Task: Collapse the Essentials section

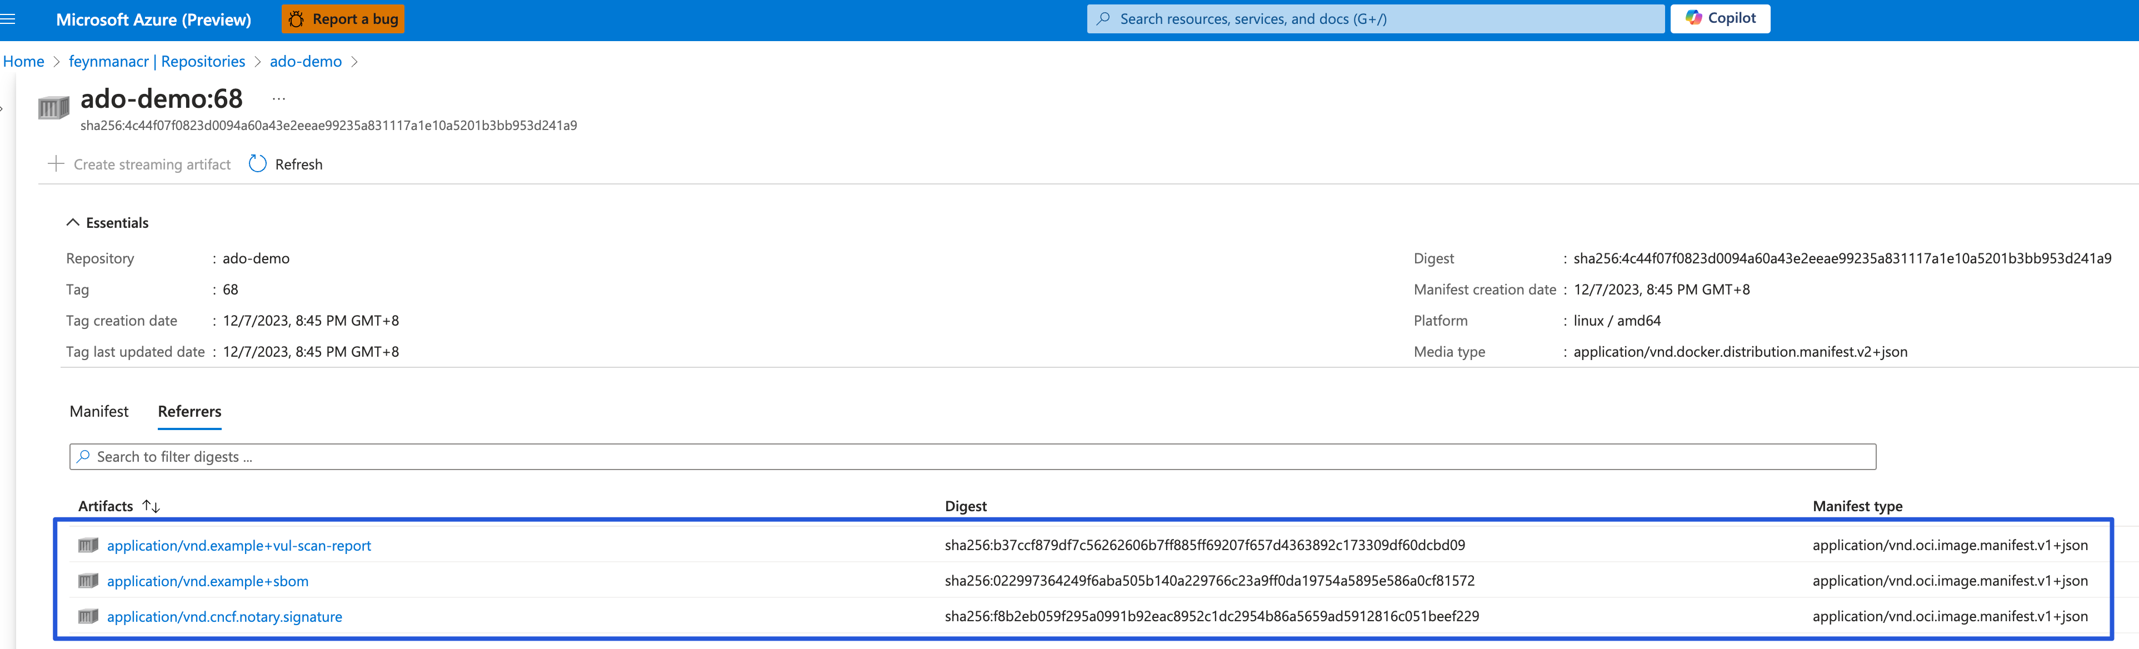Action: tap(72, 222)
